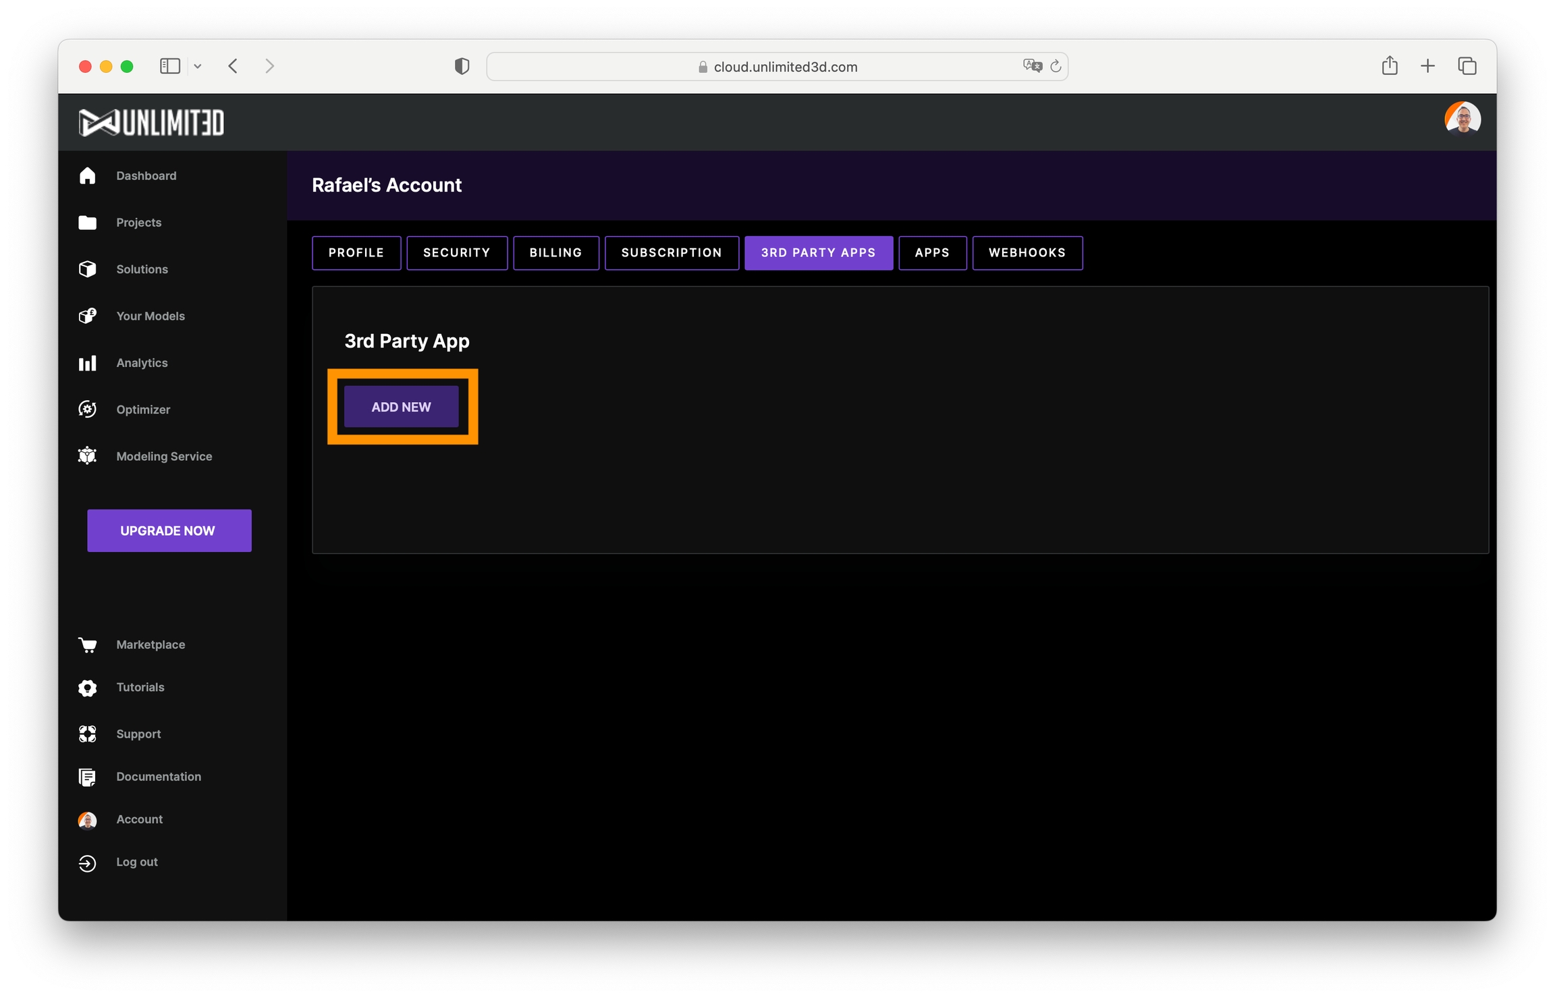The image size is (1555, 998).
Task: Click the Marketplace cart icon
Action: coord(88,645)
